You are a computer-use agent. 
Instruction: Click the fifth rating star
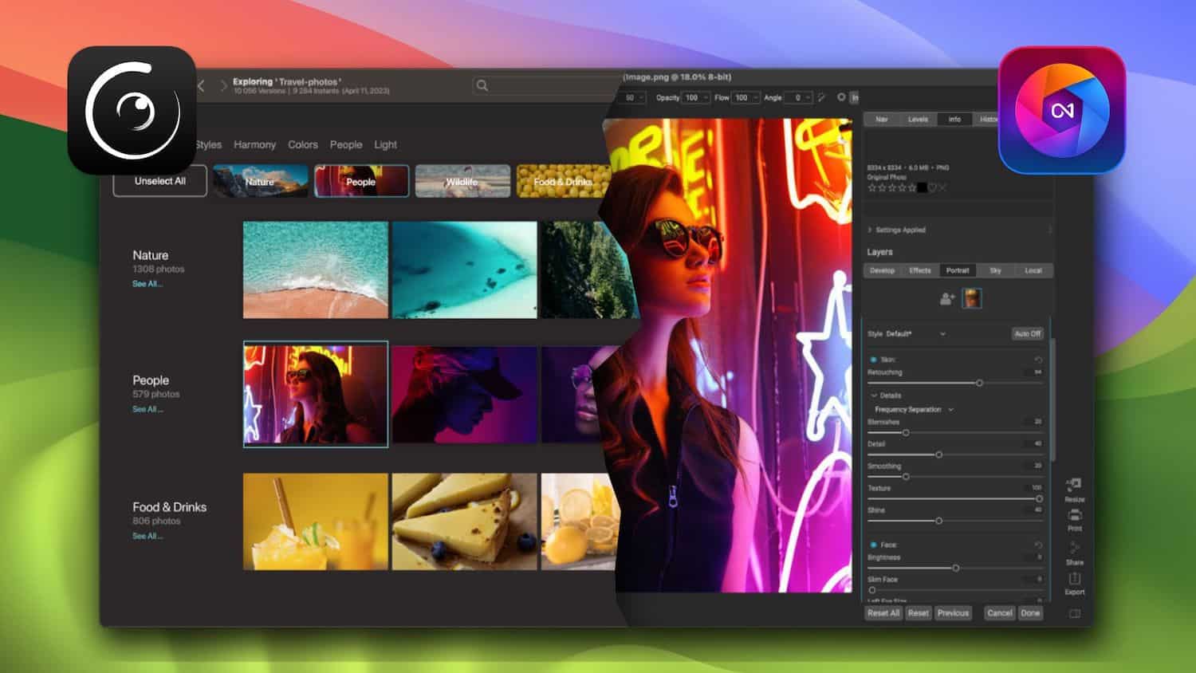pyautogui.click(x=912, y=188)
